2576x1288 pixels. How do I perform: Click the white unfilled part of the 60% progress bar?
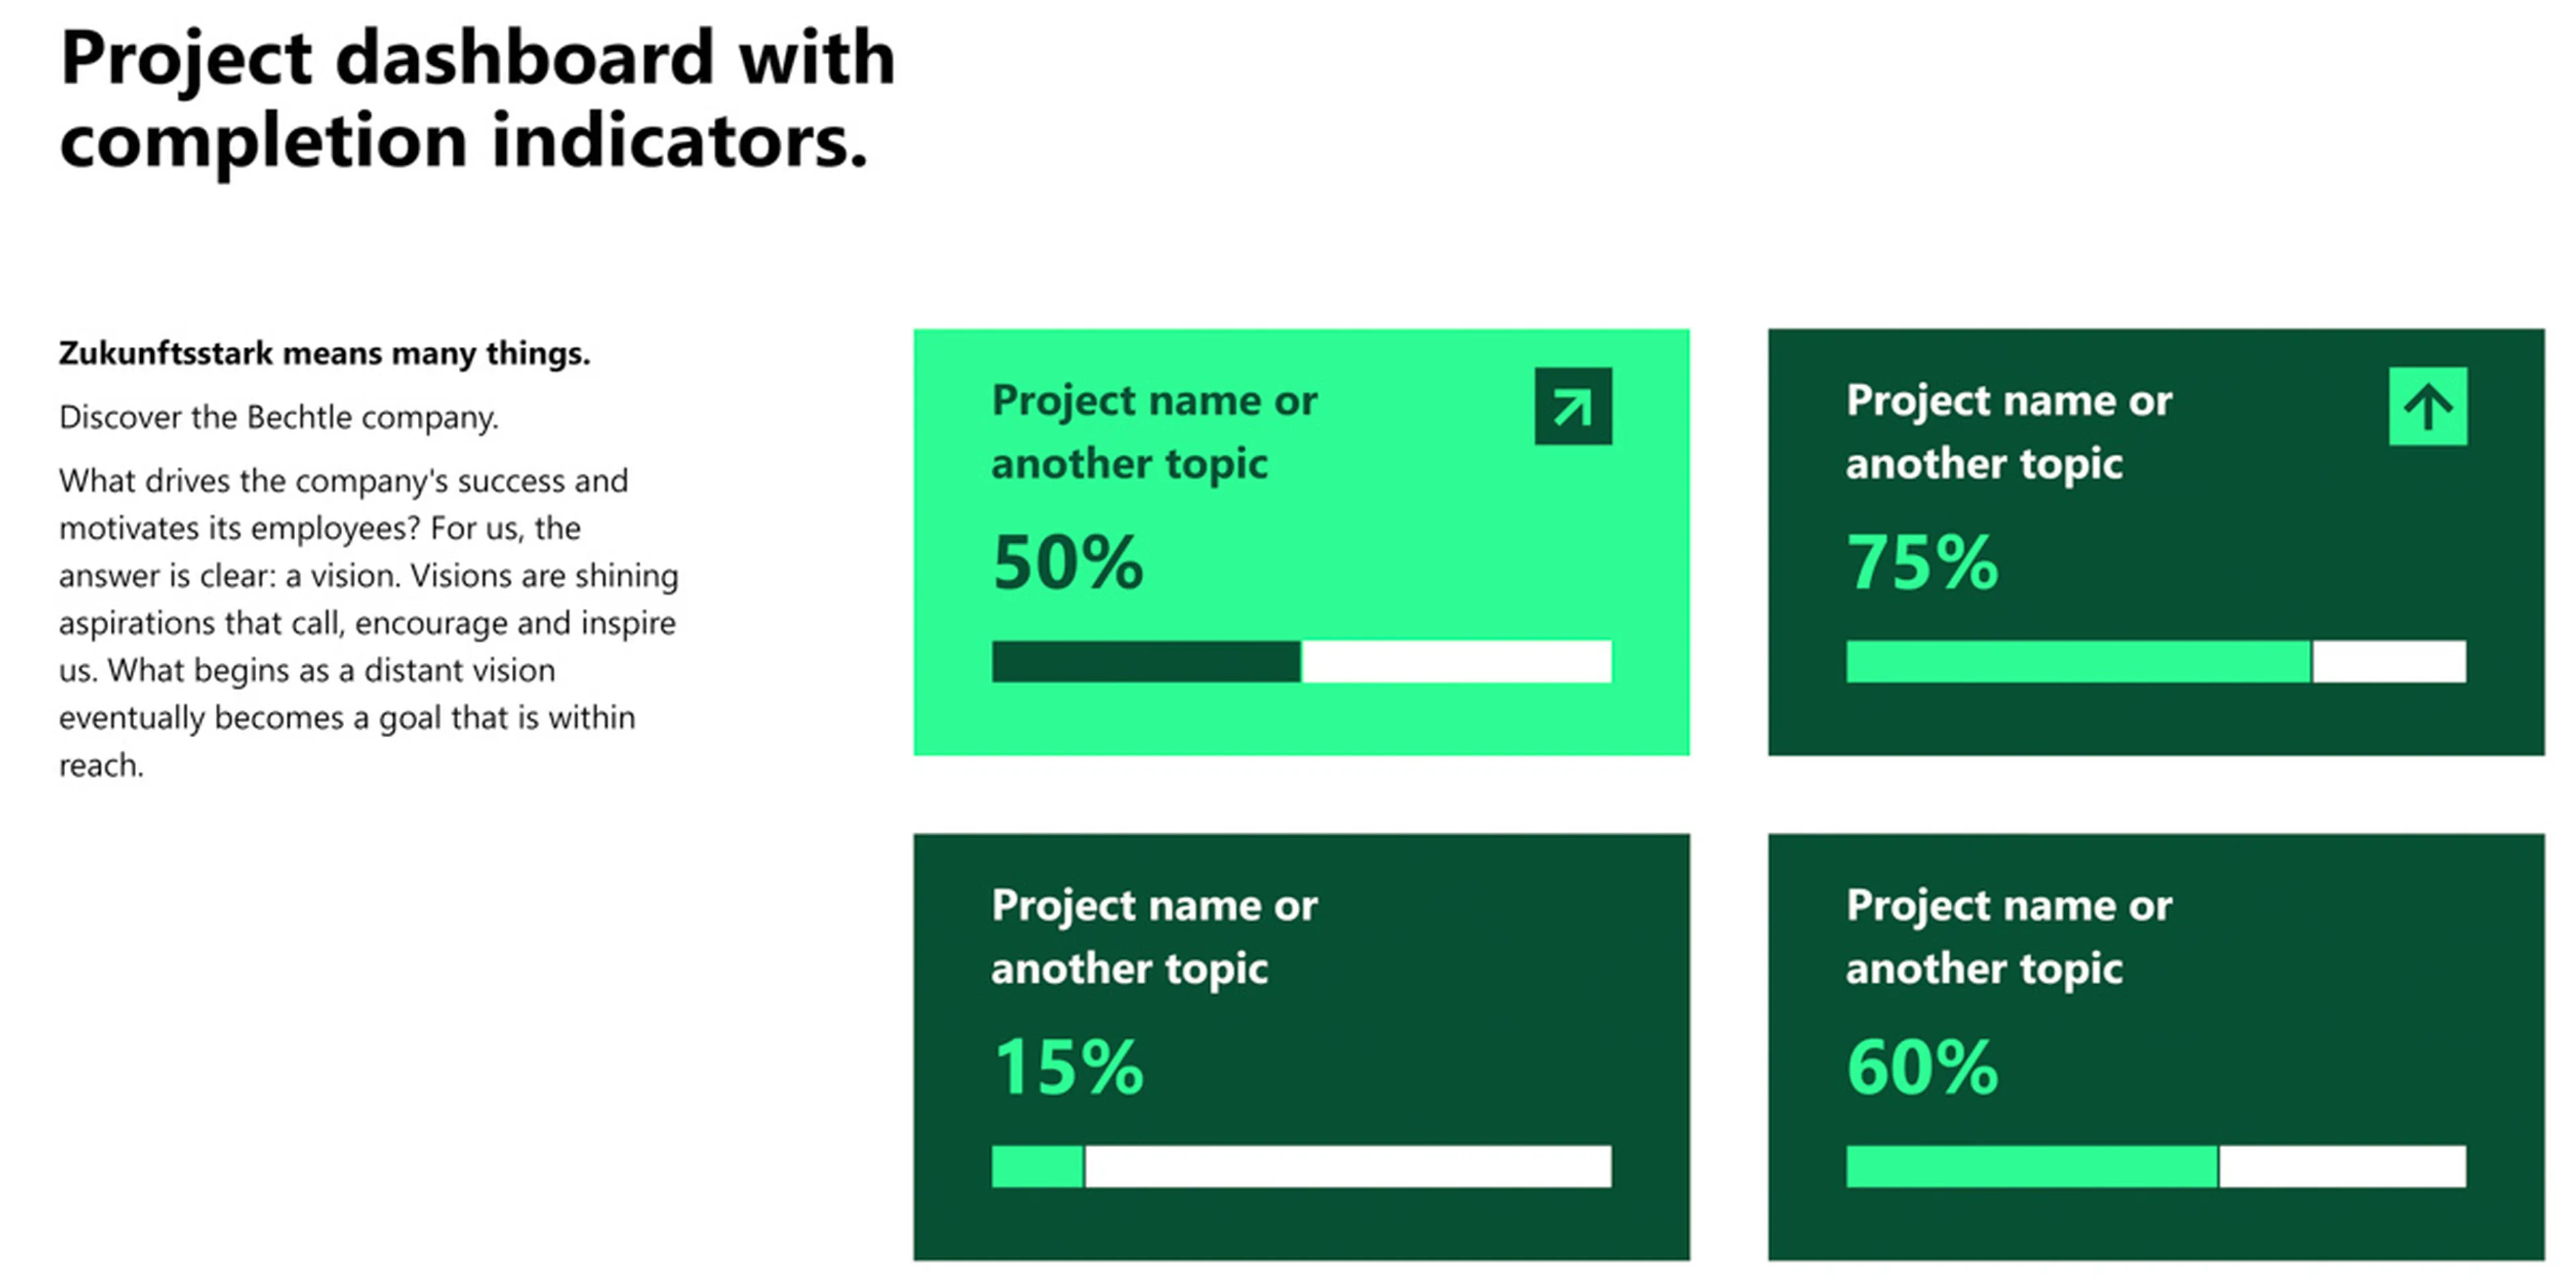pos(2342,1166)
